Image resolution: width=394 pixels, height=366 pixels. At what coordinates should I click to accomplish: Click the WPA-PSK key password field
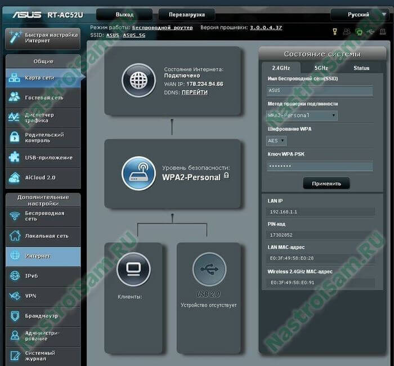tap(319, 166)
